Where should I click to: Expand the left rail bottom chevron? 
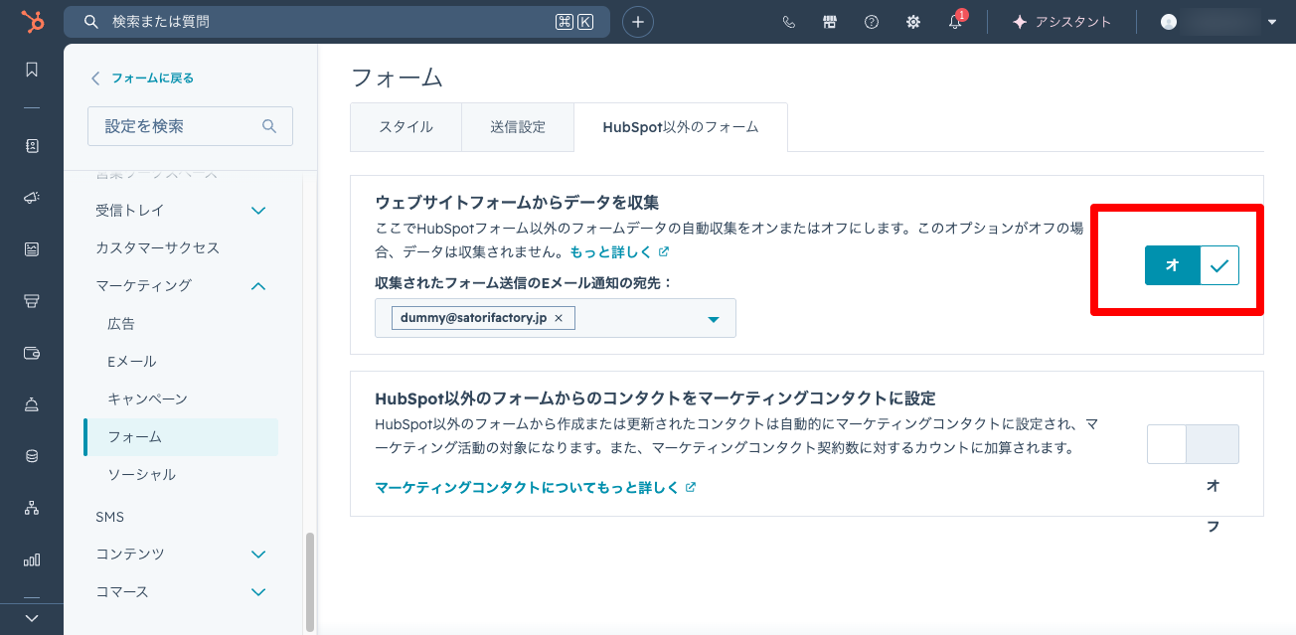[32, 618]
